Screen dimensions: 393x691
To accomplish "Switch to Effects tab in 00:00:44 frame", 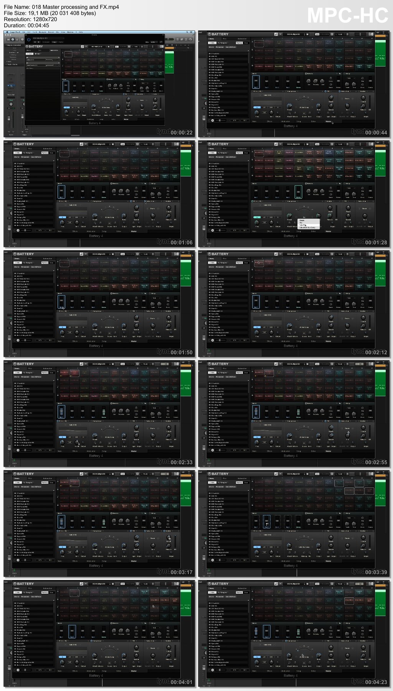I will [270, 121].
